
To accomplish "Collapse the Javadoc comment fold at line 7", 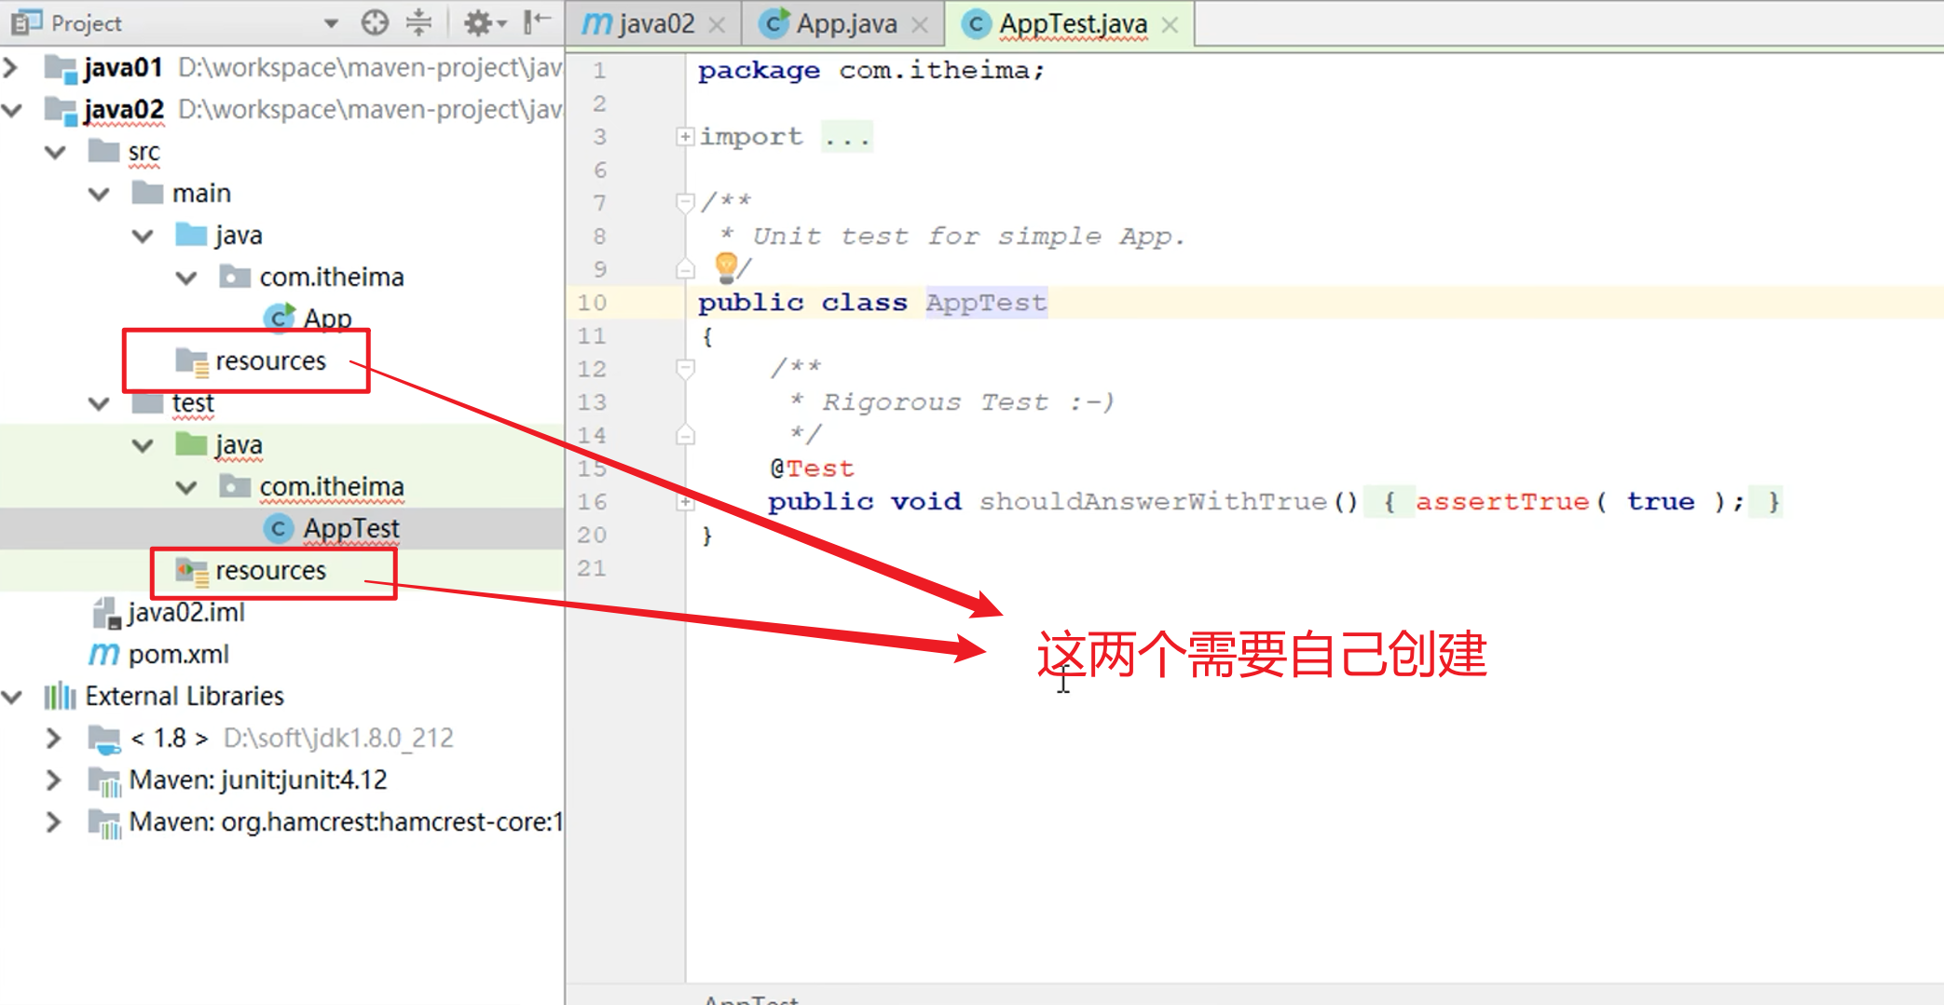I will pos(685,201).
